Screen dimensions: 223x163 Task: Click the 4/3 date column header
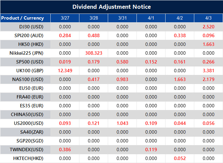[208, 18]
